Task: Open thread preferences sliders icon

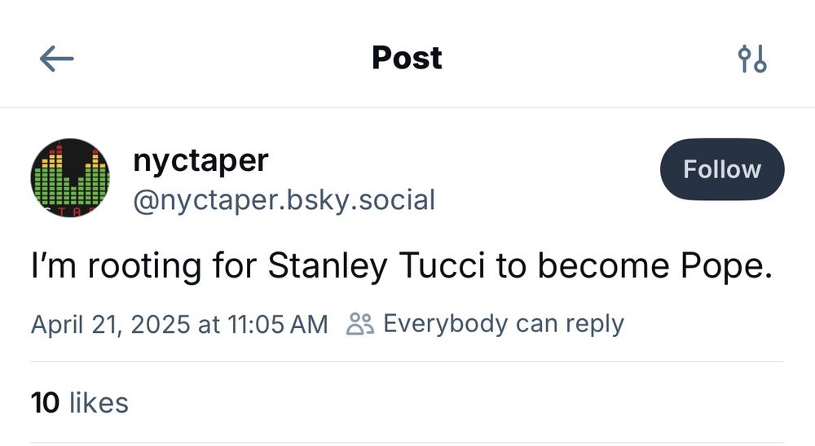Action: click(752, 59)
